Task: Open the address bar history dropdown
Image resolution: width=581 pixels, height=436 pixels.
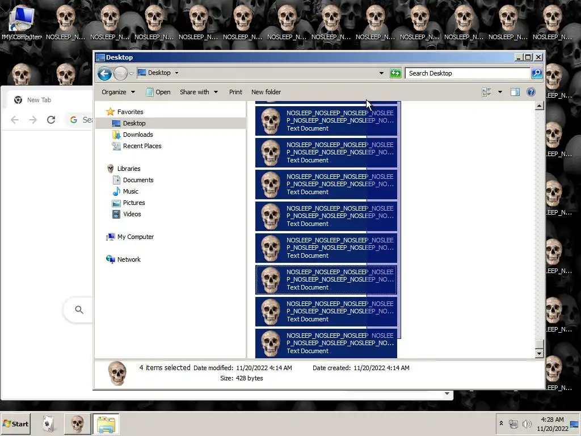Action: (381, 73)
